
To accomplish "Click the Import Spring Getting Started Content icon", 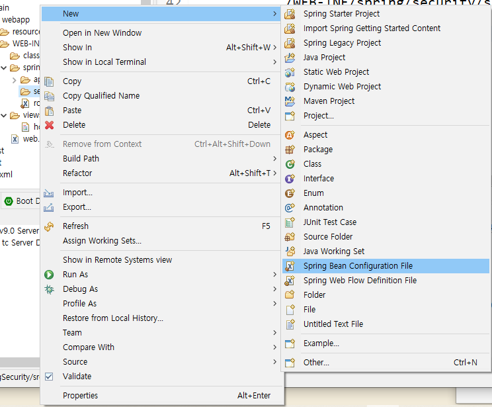I will tap(290, 28).
